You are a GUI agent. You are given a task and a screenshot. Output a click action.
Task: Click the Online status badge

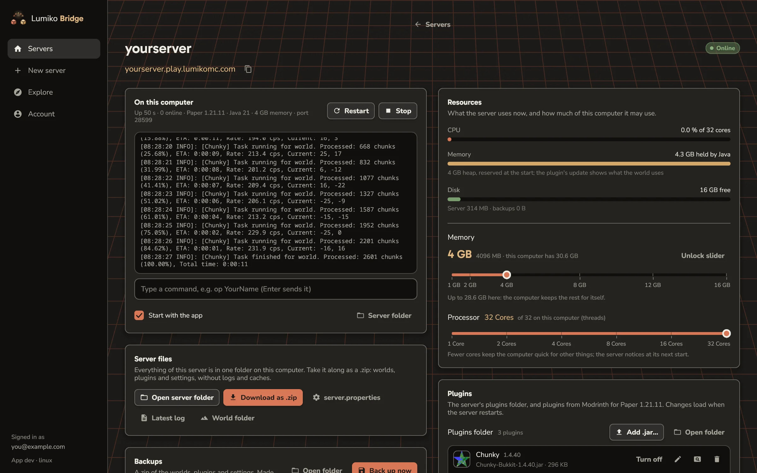coord(723,48)
